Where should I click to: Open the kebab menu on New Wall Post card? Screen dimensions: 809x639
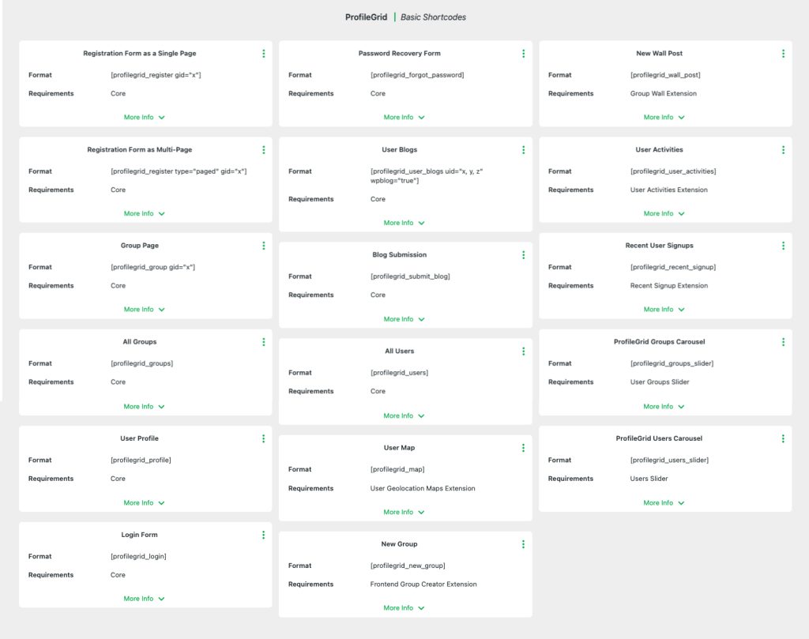click(x=783, y=53)
